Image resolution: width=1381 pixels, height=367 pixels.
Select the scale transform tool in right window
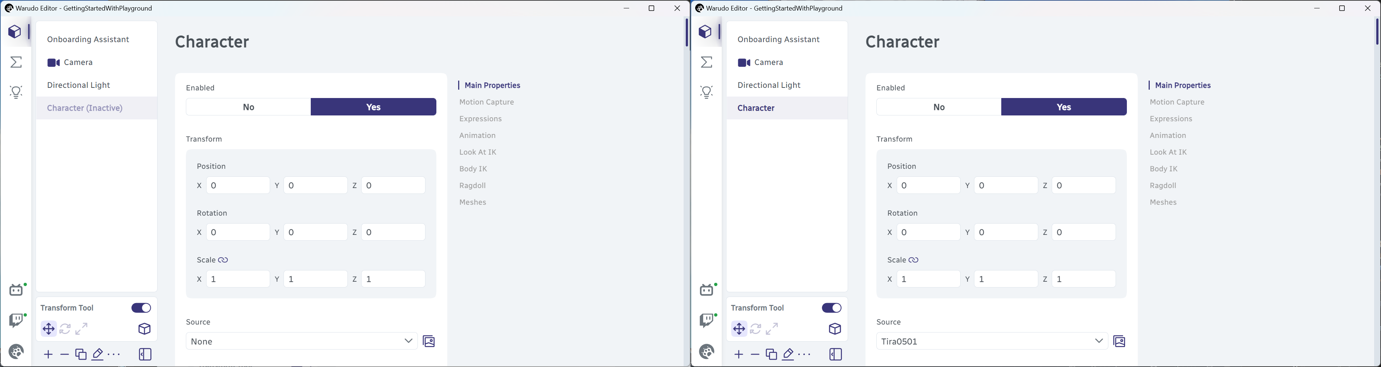click(772, 329)
